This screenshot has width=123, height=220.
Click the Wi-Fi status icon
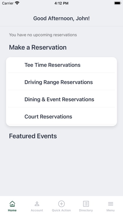pyautogui.click(x=17, y=3)
